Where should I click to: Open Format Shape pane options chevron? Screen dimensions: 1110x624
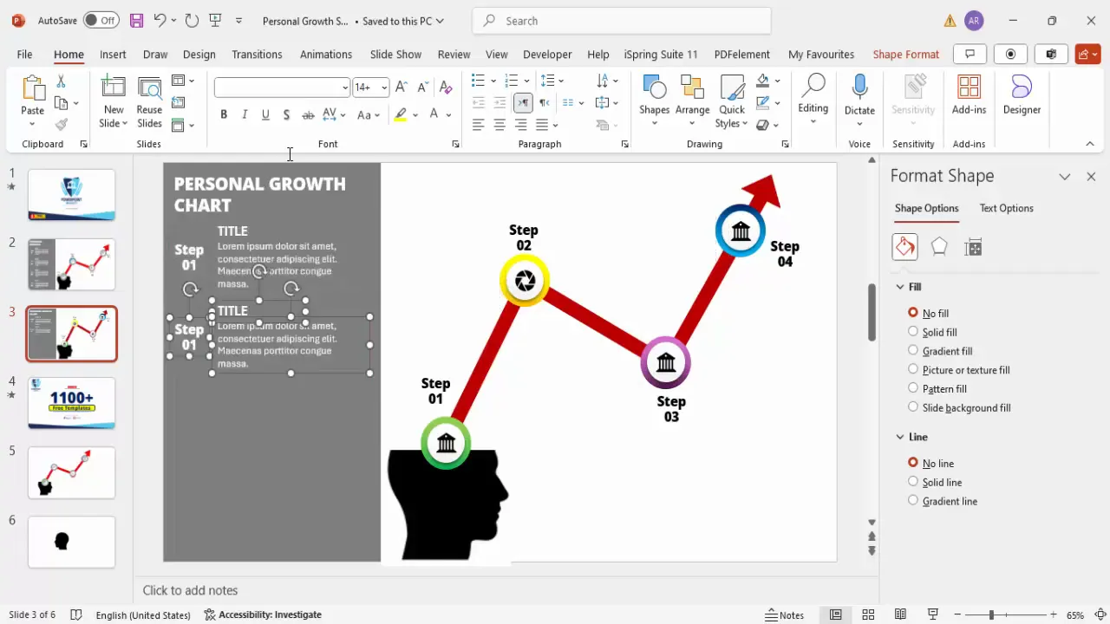tap(1064, 176)
